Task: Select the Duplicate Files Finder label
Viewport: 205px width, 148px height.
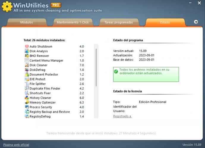Action: pyautogui.click(x=45, y=89)
